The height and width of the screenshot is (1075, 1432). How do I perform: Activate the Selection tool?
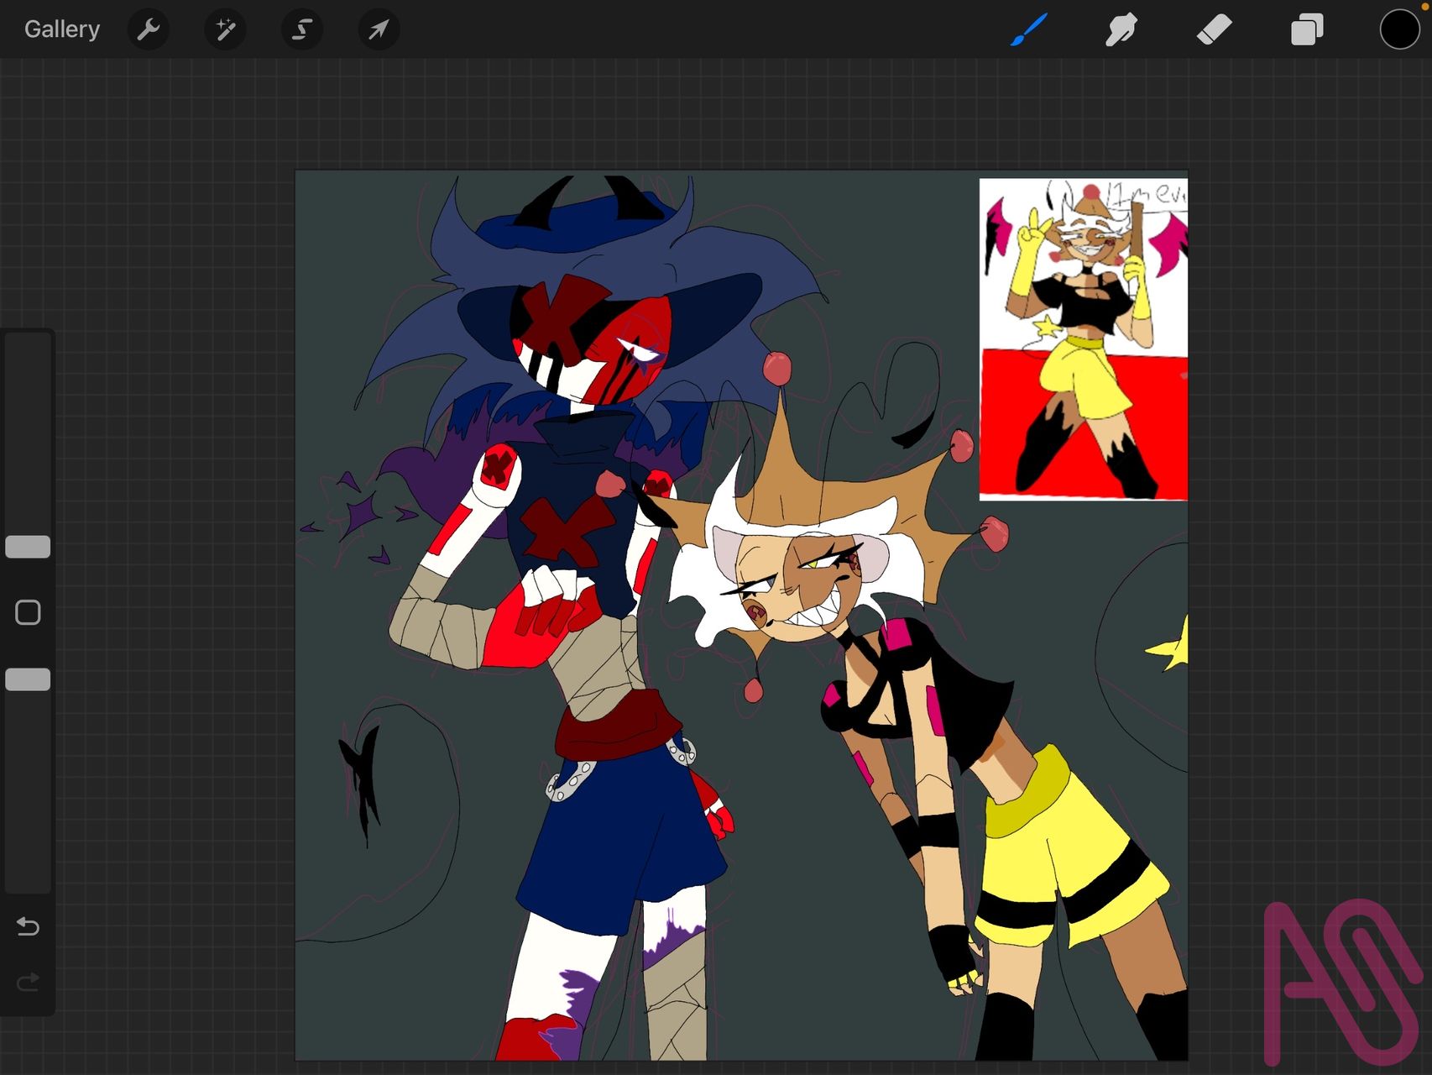pyautogui.click(x=301, y=29)
